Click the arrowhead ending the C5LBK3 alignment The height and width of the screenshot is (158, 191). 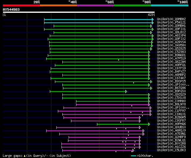tap(133, 151)
